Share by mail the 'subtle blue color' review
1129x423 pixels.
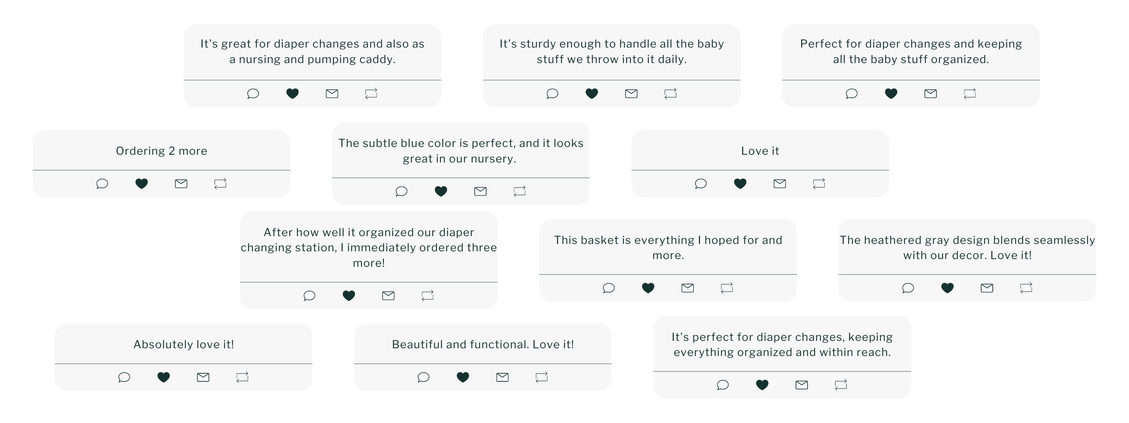(x=480, y=191)
